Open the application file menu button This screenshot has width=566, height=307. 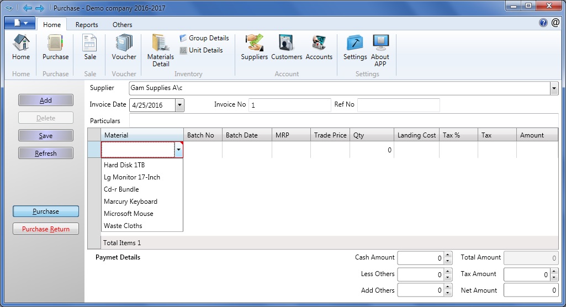coord(20,23)
